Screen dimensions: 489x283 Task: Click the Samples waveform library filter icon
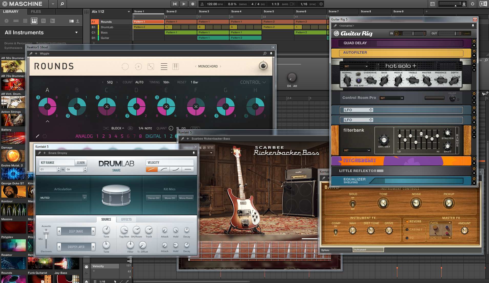click(53, 21)
